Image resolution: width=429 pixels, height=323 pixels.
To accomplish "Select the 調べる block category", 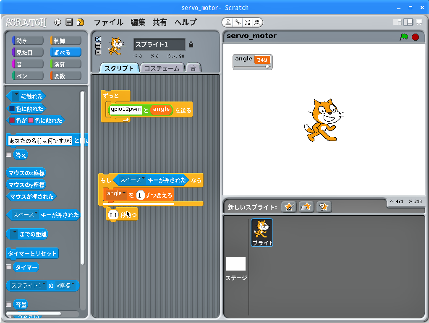I will click(x=65, y=52).
